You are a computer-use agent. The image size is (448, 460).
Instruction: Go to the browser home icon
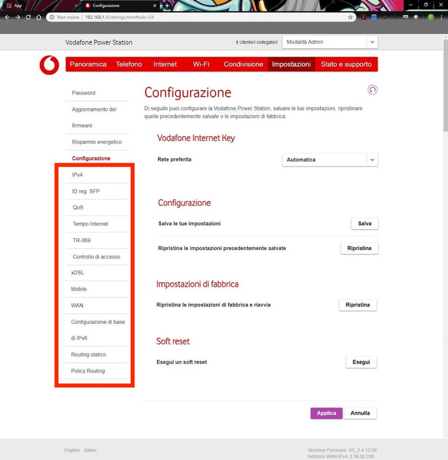pyautogui.click(x=38, y=17)
